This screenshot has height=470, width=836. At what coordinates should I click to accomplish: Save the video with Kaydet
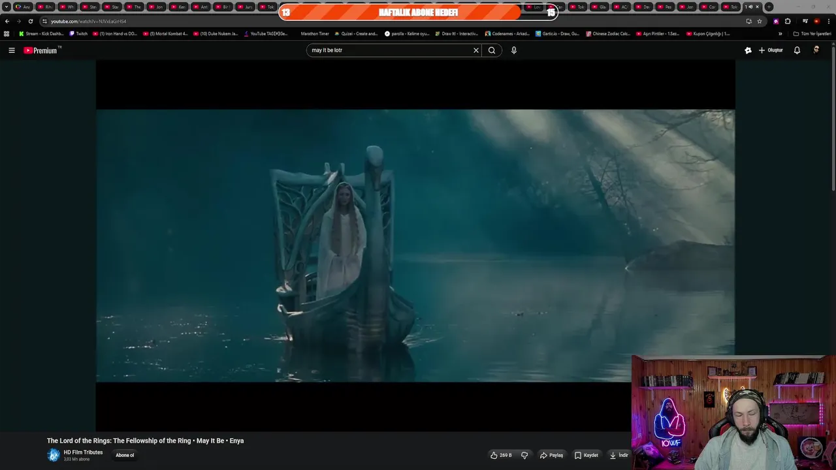(x=586, y=455)
